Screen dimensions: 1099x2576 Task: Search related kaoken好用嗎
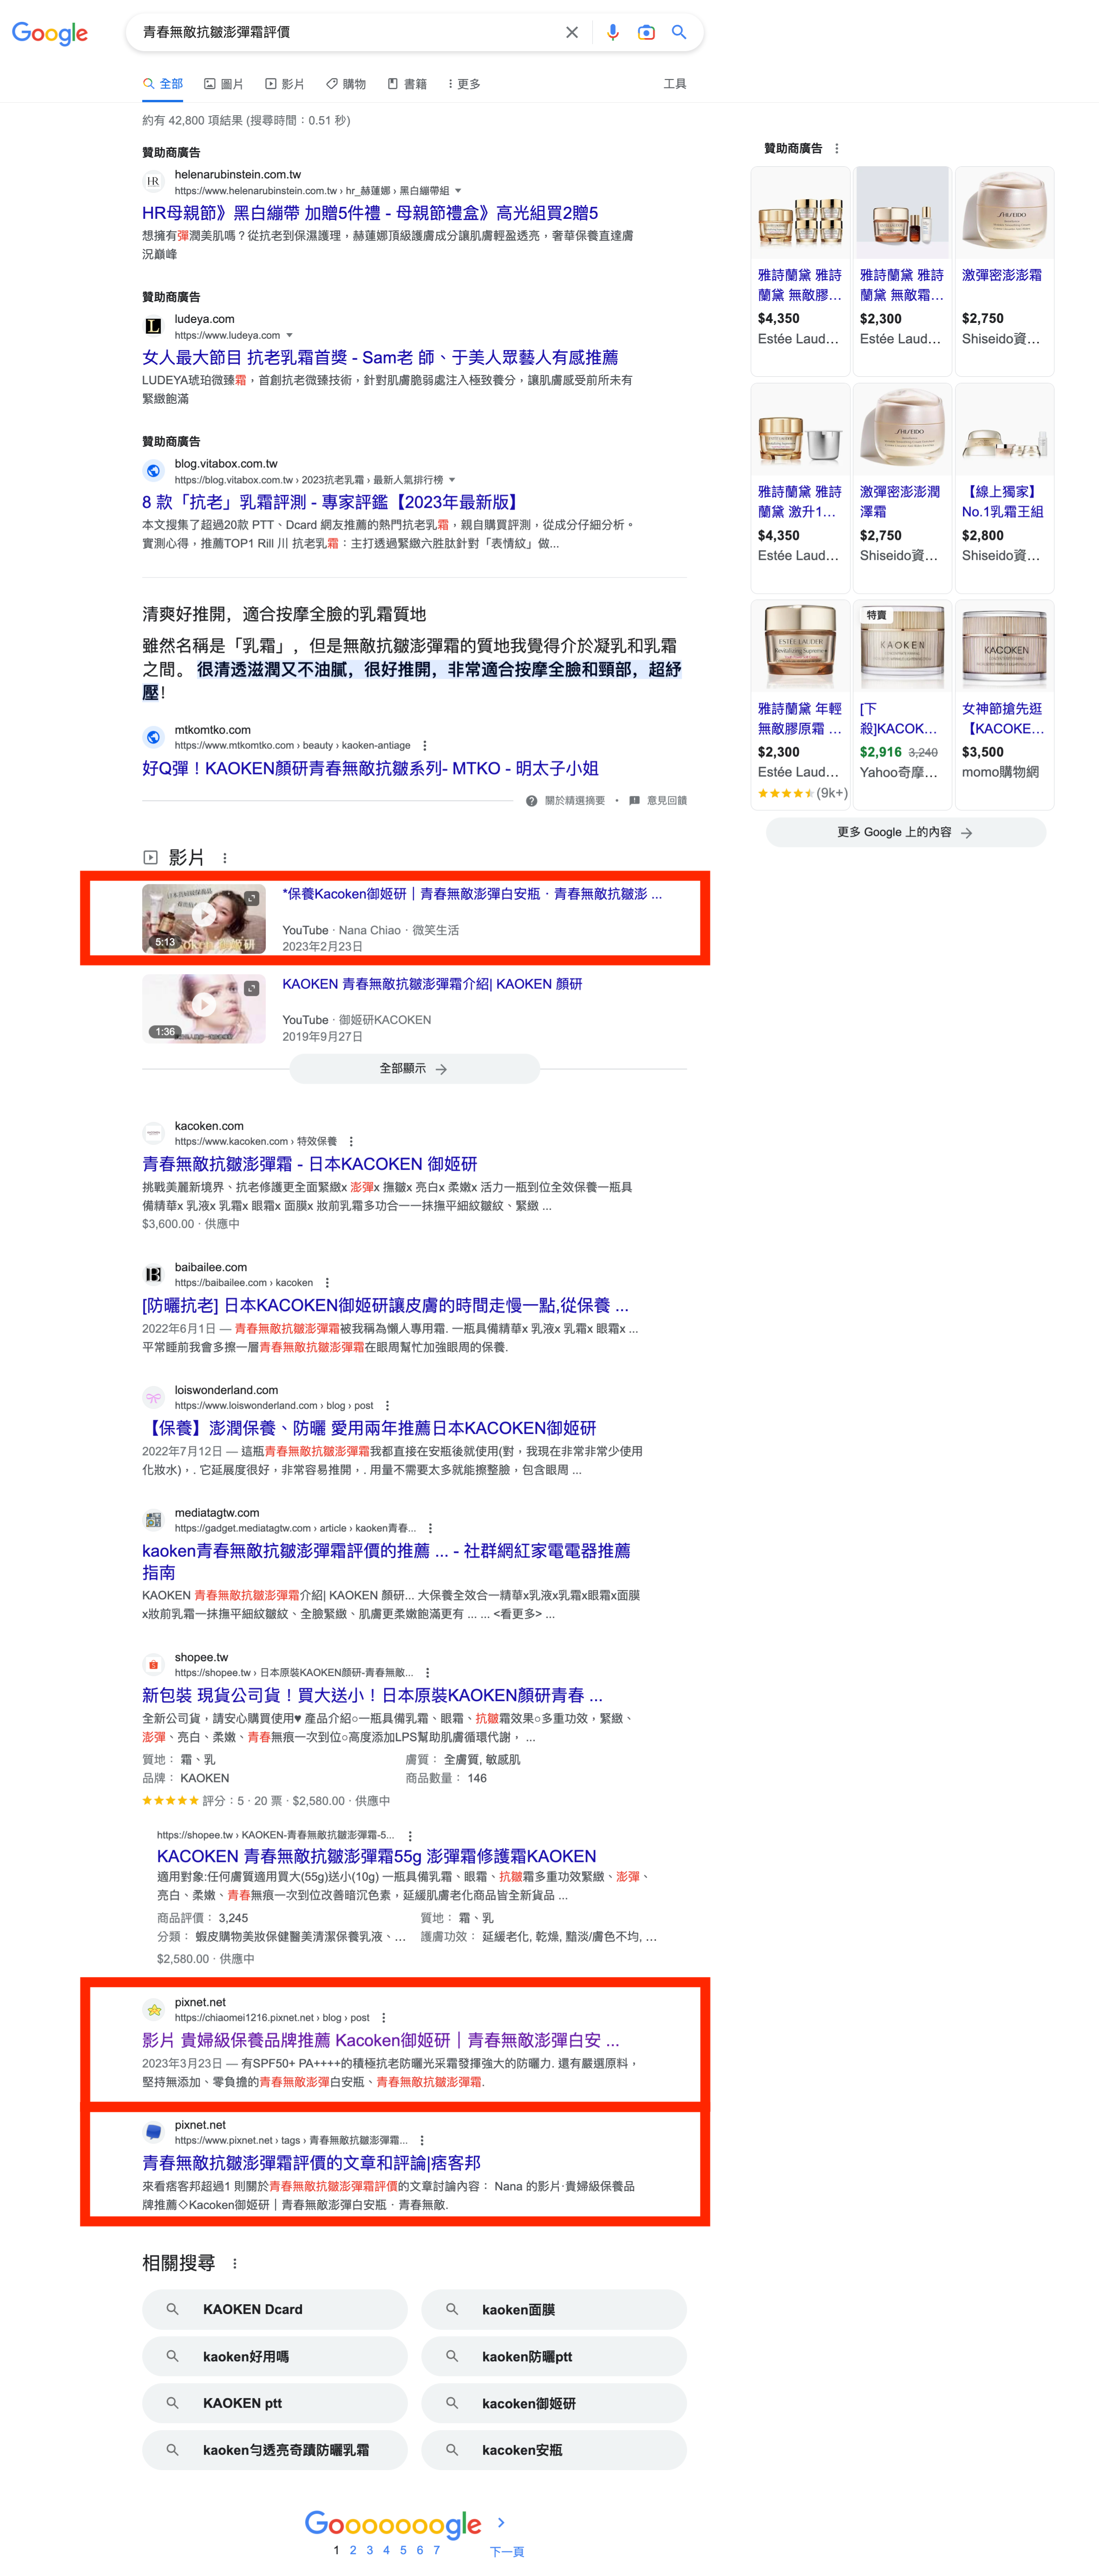(275, 2356)
